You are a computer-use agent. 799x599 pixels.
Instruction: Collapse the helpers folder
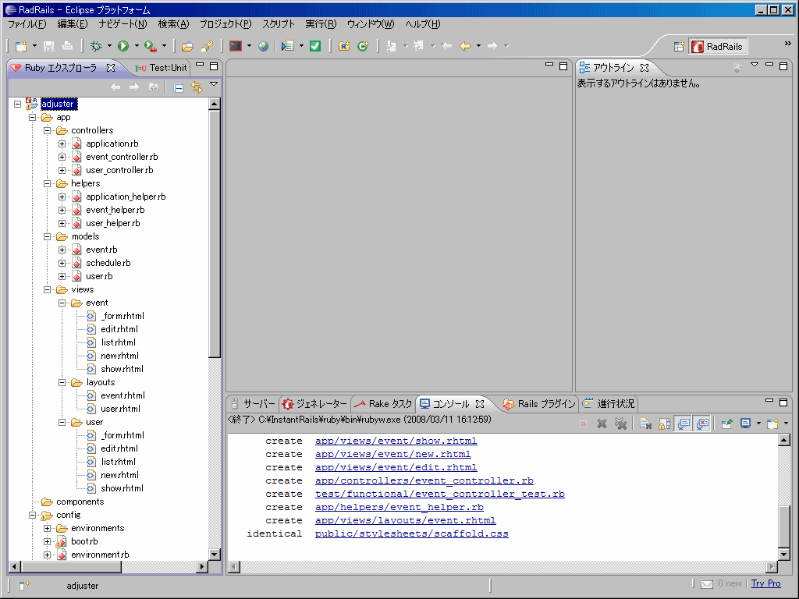click(x=47, y=183)
